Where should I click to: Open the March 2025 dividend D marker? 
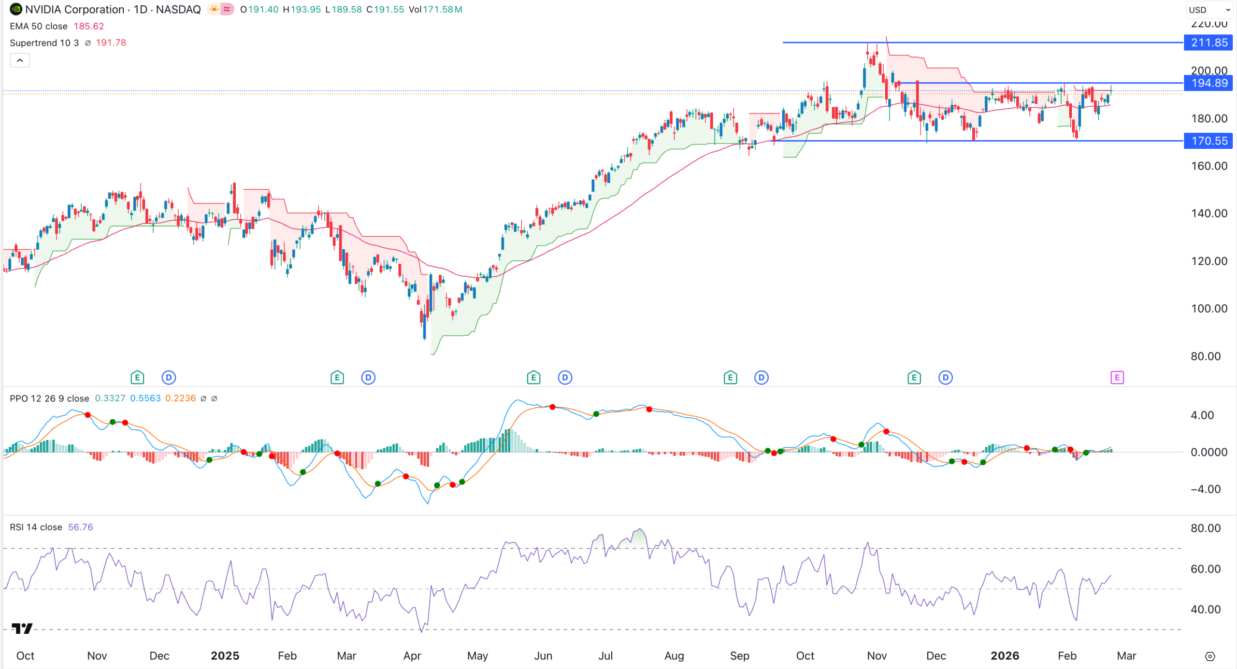tap(368, 377)
